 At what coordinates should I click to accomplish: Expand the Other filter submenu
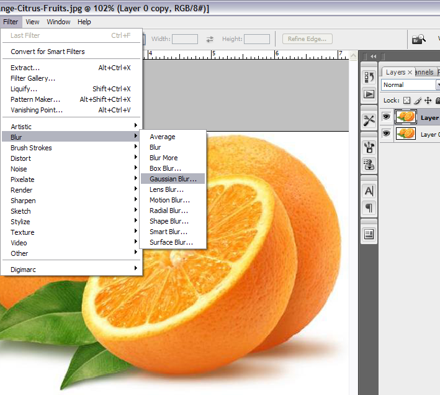(x=71, y=253)
